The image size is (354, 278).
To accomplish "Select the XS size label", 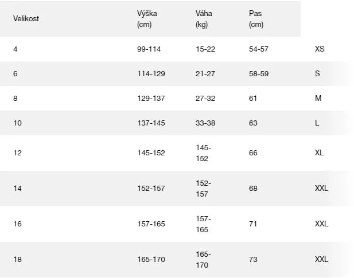I will [320, 49].
